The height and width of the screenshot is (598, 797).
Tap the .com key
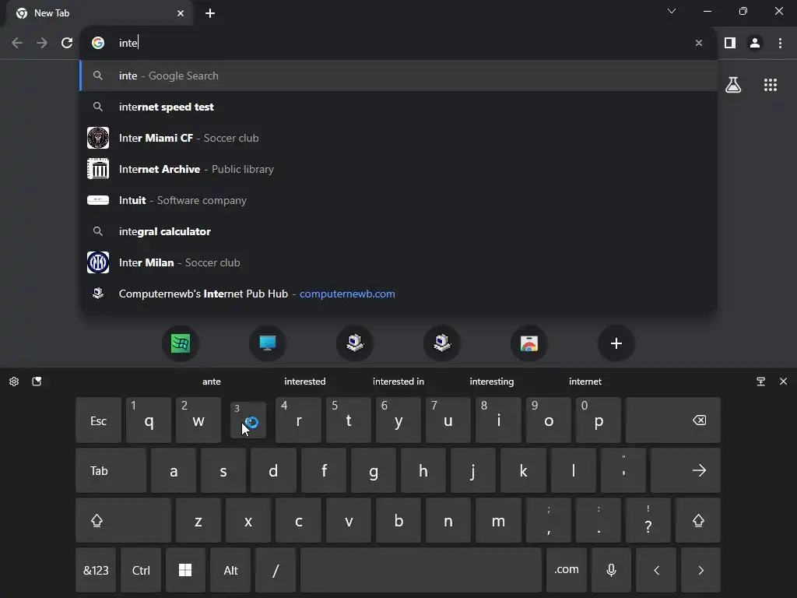tap(567, 570)
